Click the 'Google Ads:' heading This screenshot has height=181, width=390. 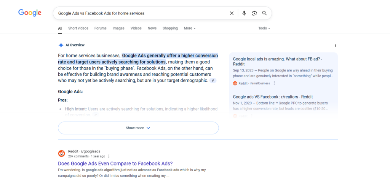(x=70, y=92)
